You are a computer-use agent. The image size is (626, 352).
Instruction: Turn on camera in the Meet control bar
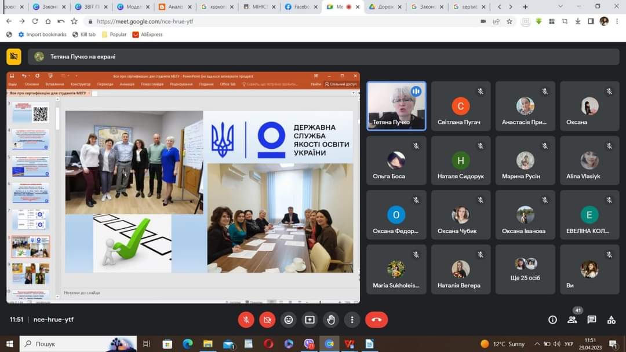pos(267,320)
